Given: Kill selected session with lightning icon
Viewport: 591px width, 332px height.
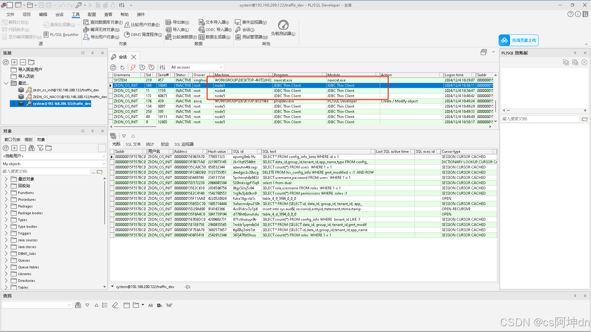Looking at the screenshot, I should coord(133,67).
